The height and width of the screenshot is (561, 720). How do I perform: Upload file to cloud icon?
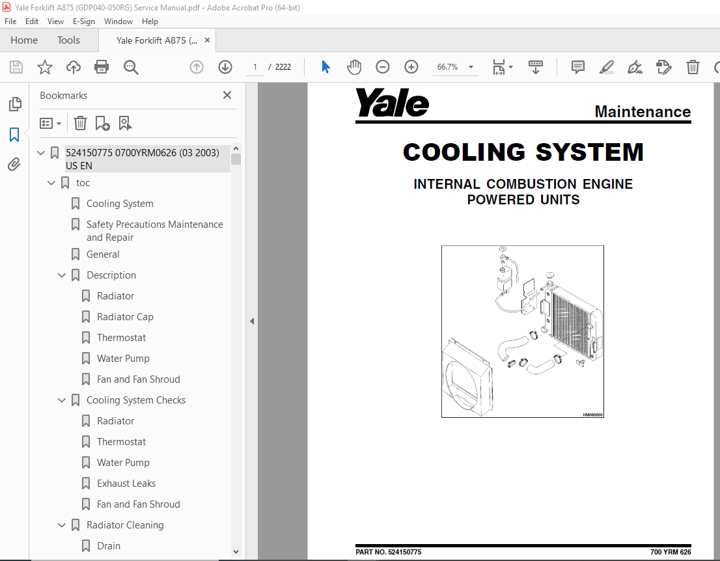point(73,67)
